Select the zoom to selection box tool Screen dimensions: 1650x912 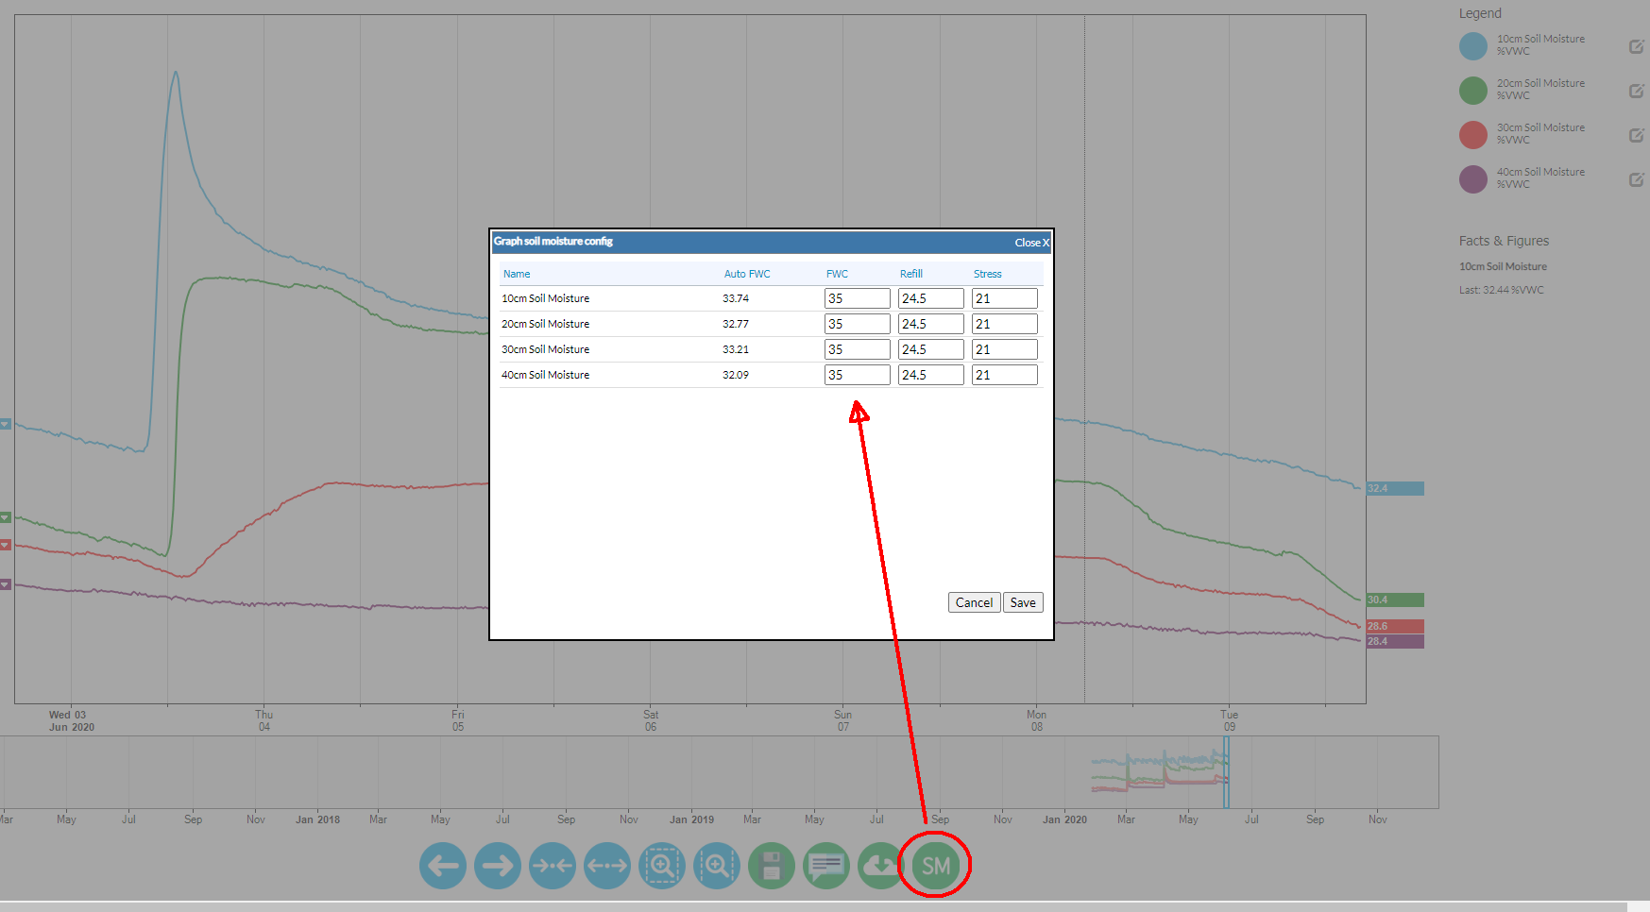point(662,866)
